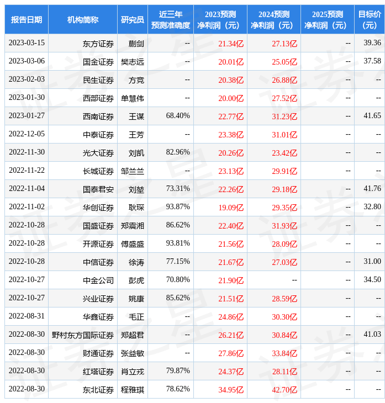Screen dimensions: 385x403
Task: Click the 机构简称 column header
Action: pos(83,20)
